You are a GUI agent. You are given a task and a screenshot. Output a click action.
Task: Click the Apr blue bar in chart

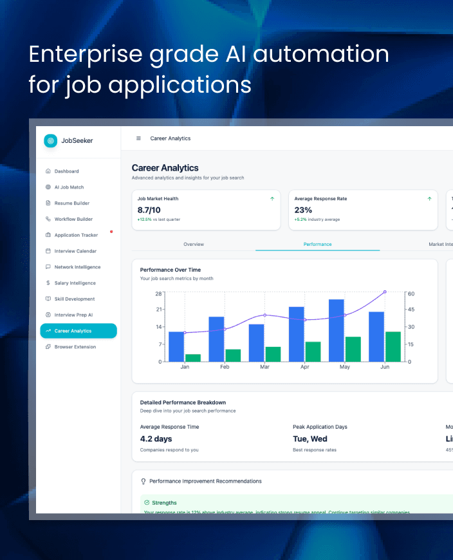[296, 334]
